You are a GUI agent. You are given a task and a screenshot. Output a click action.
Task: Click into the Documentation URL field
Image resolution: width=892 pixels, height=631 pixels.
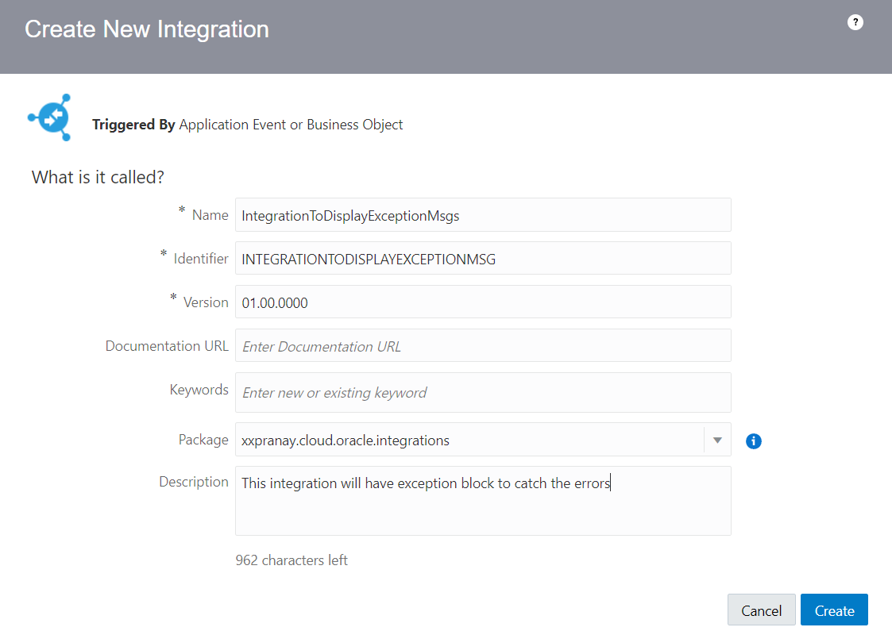[483, 345]
